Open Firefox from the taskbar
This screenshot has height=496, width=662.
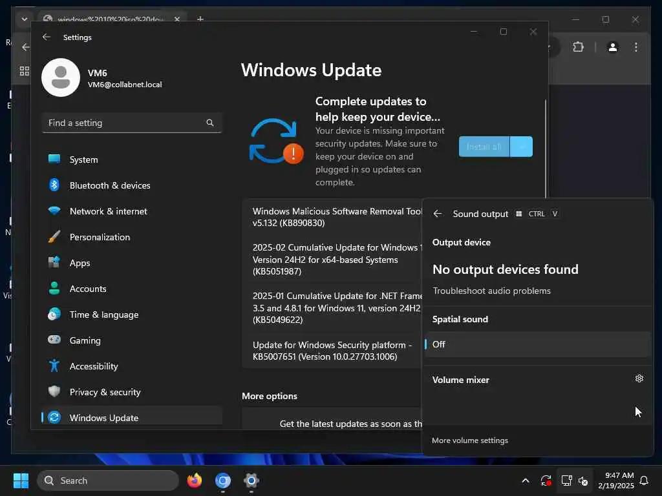(x=194, y=480)
